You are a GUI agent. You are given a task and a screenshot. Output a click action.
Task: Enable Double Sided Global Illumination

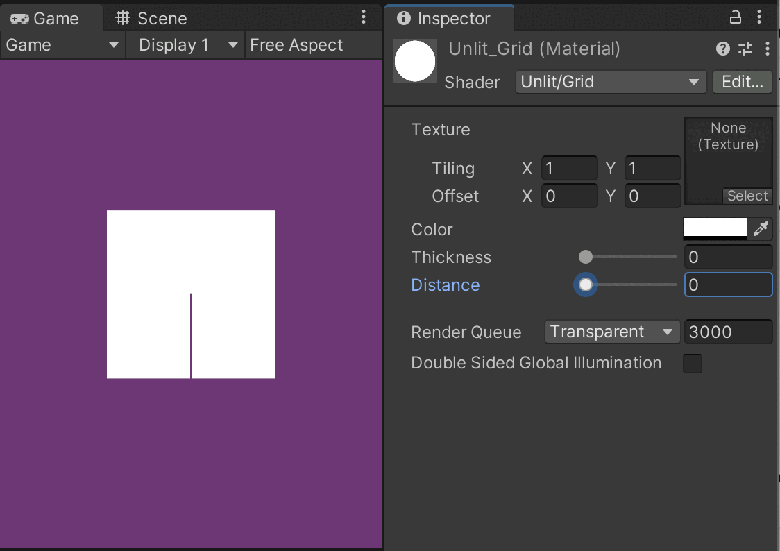(692, 363)
